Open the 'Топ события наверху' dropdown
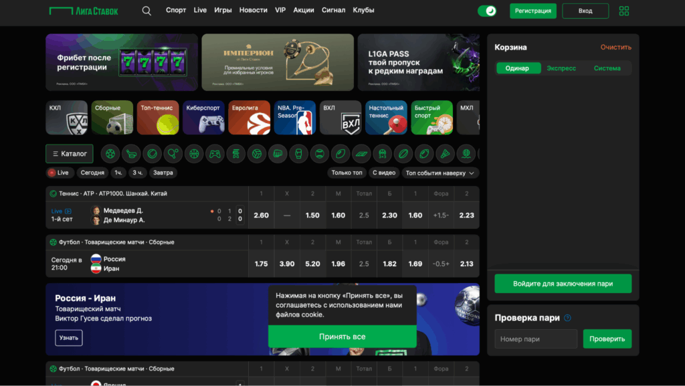685x386 pixels. (x=440, y=173)
